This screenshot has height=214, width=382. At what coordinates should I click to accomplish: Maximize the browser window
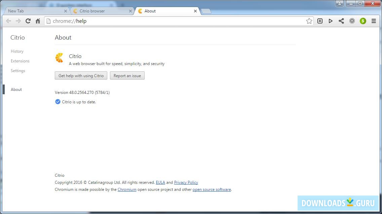click(360, 3)
